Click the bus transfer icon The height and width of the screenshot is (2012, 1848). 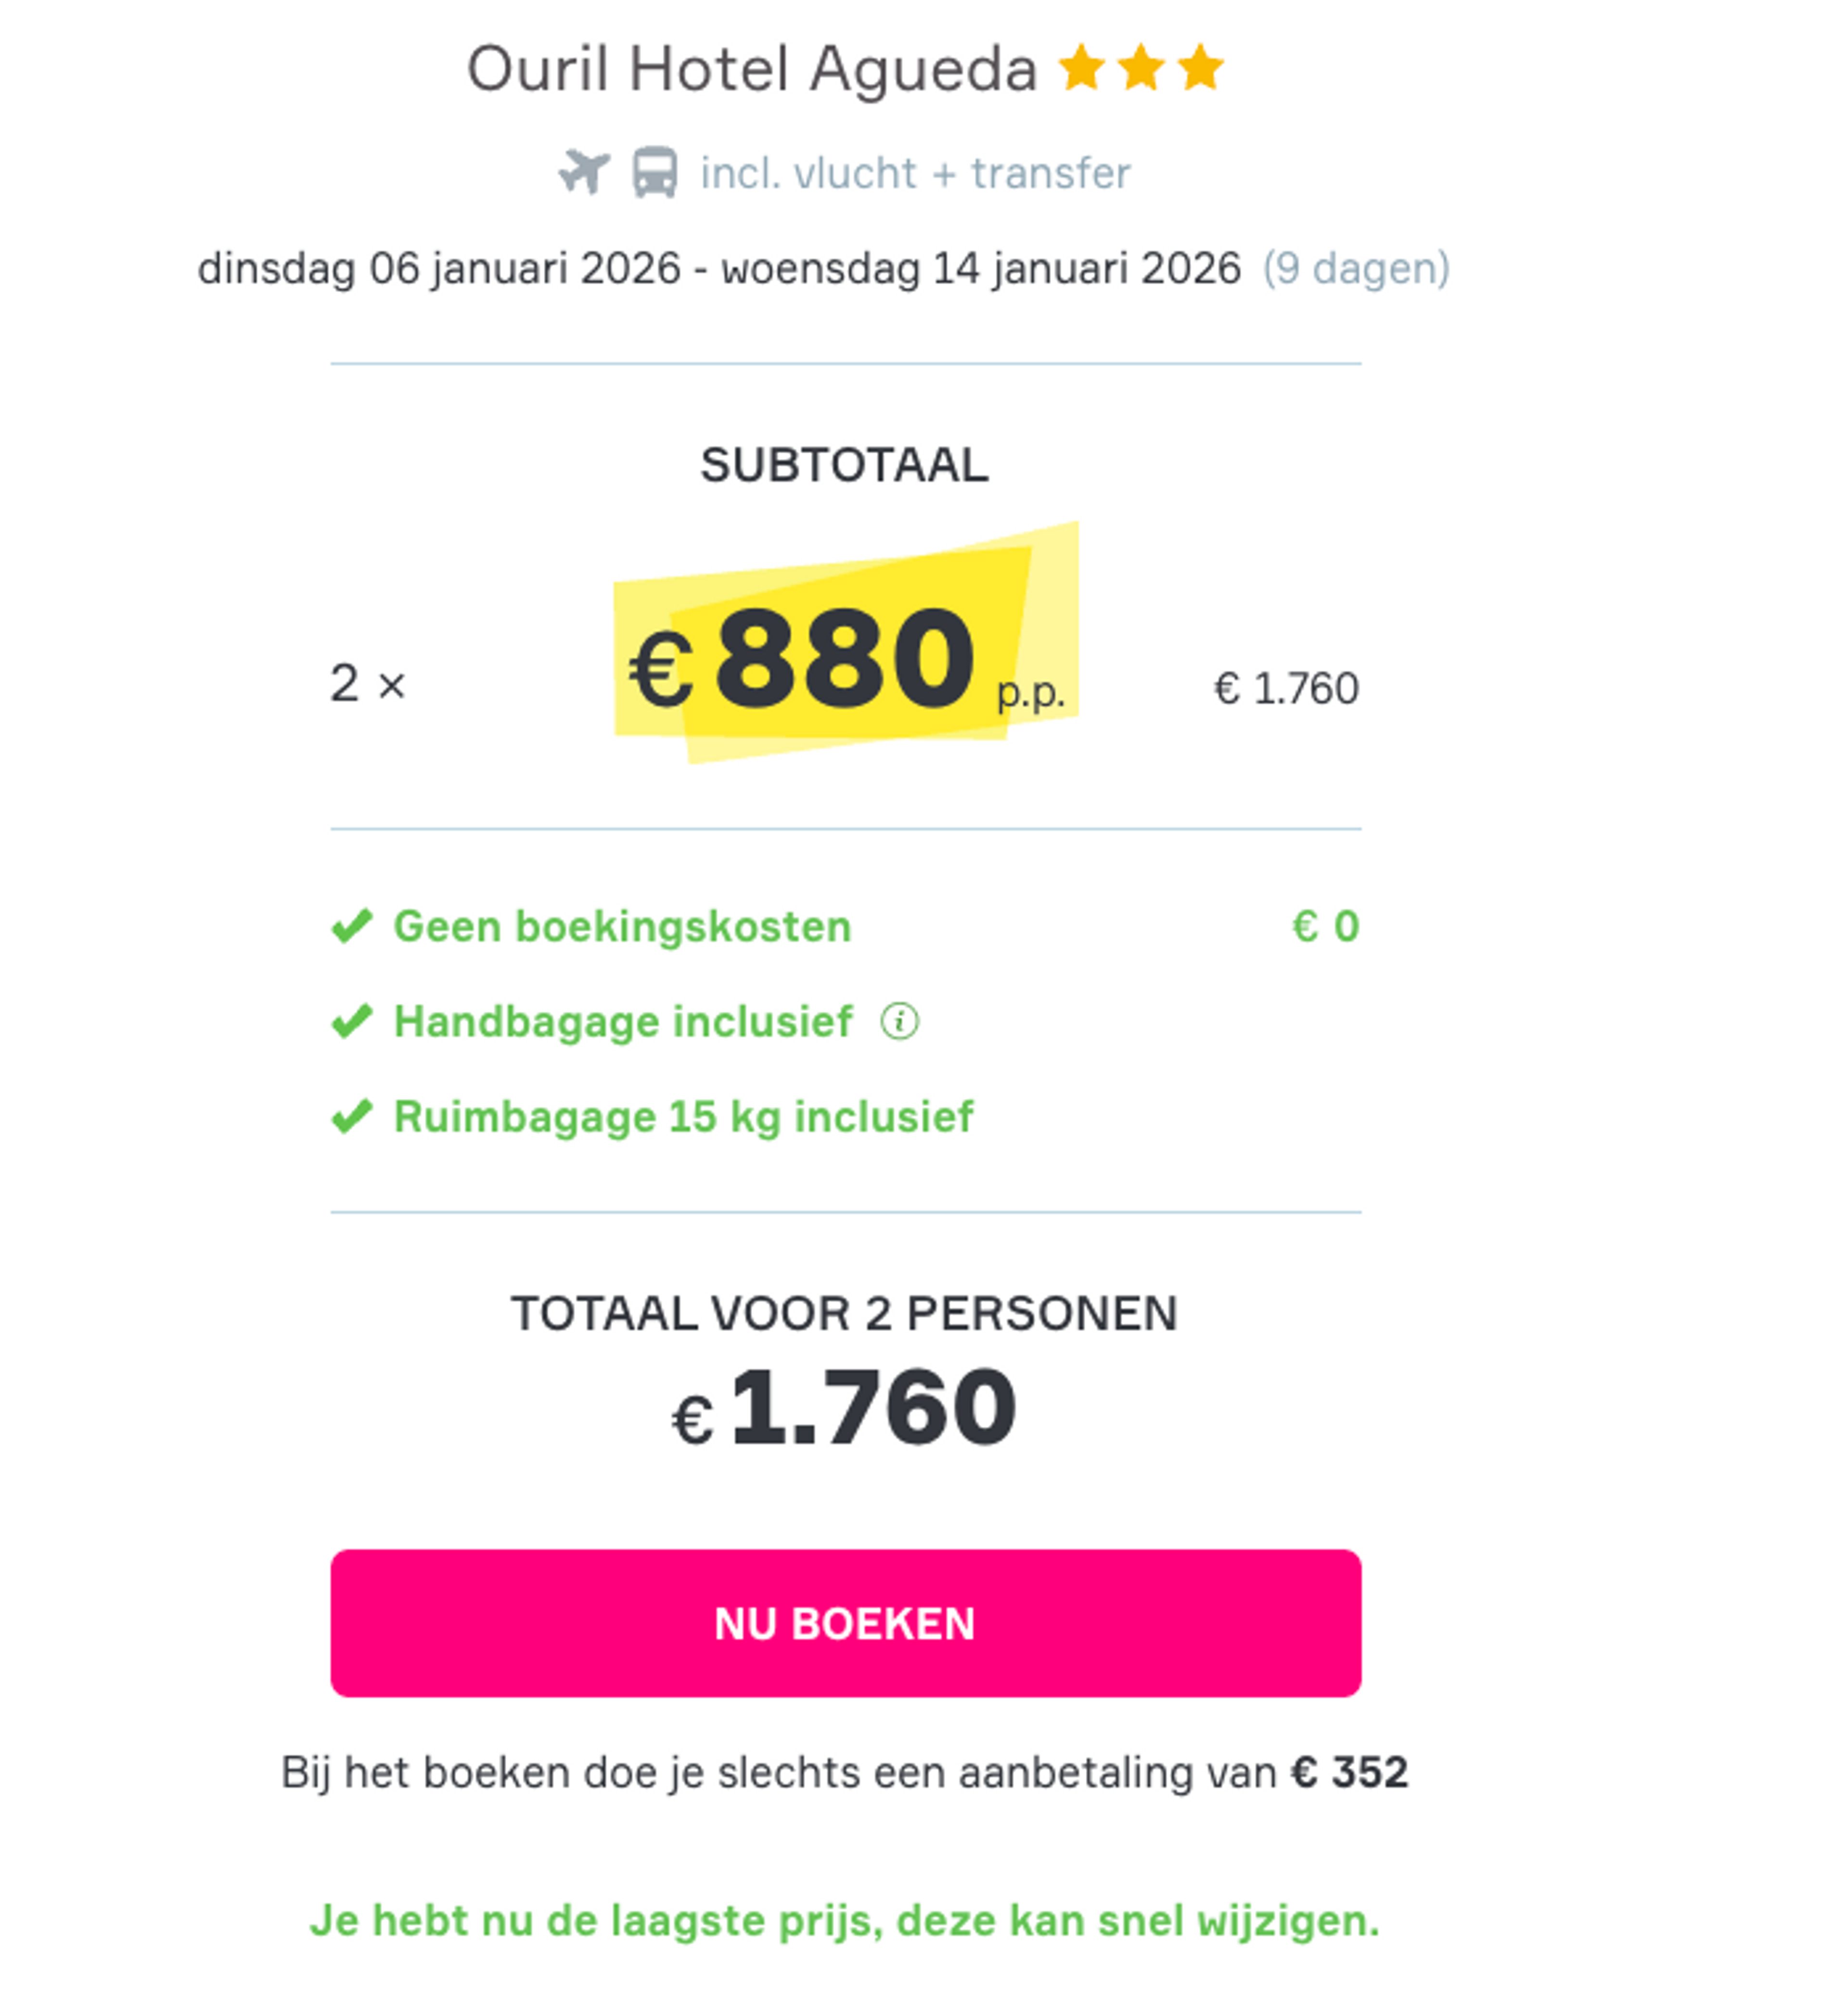click(655, 170)
